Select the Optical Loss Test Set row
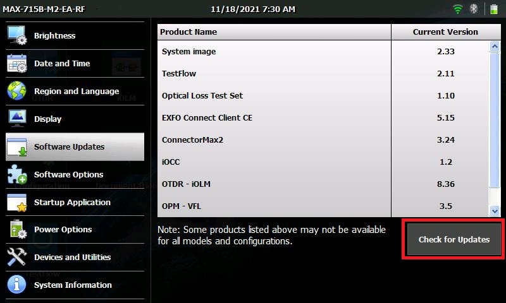This screenshot has height=303, width=506. click(323, 95)
